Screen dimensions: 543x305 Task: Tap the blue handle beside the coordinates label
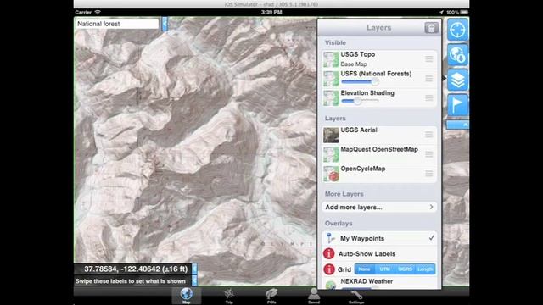coord(194,269)
